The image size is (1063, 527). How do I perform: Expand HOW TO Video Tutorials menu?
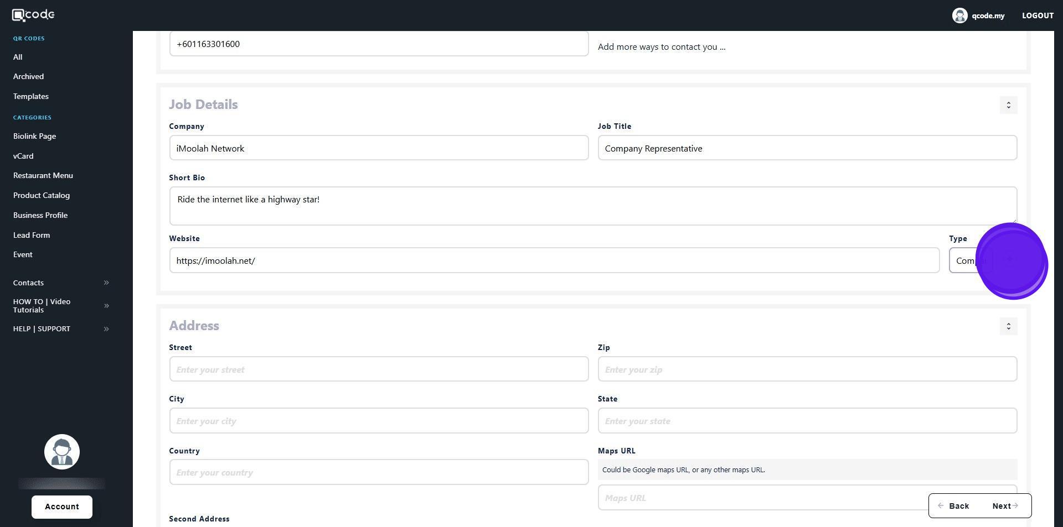(106, 306)
